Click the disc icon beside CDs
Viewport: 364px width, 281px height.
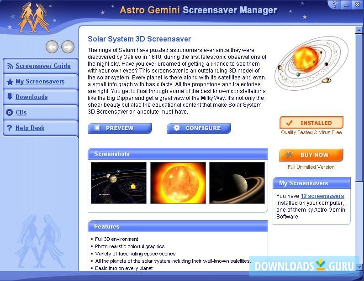coord(9,113)
